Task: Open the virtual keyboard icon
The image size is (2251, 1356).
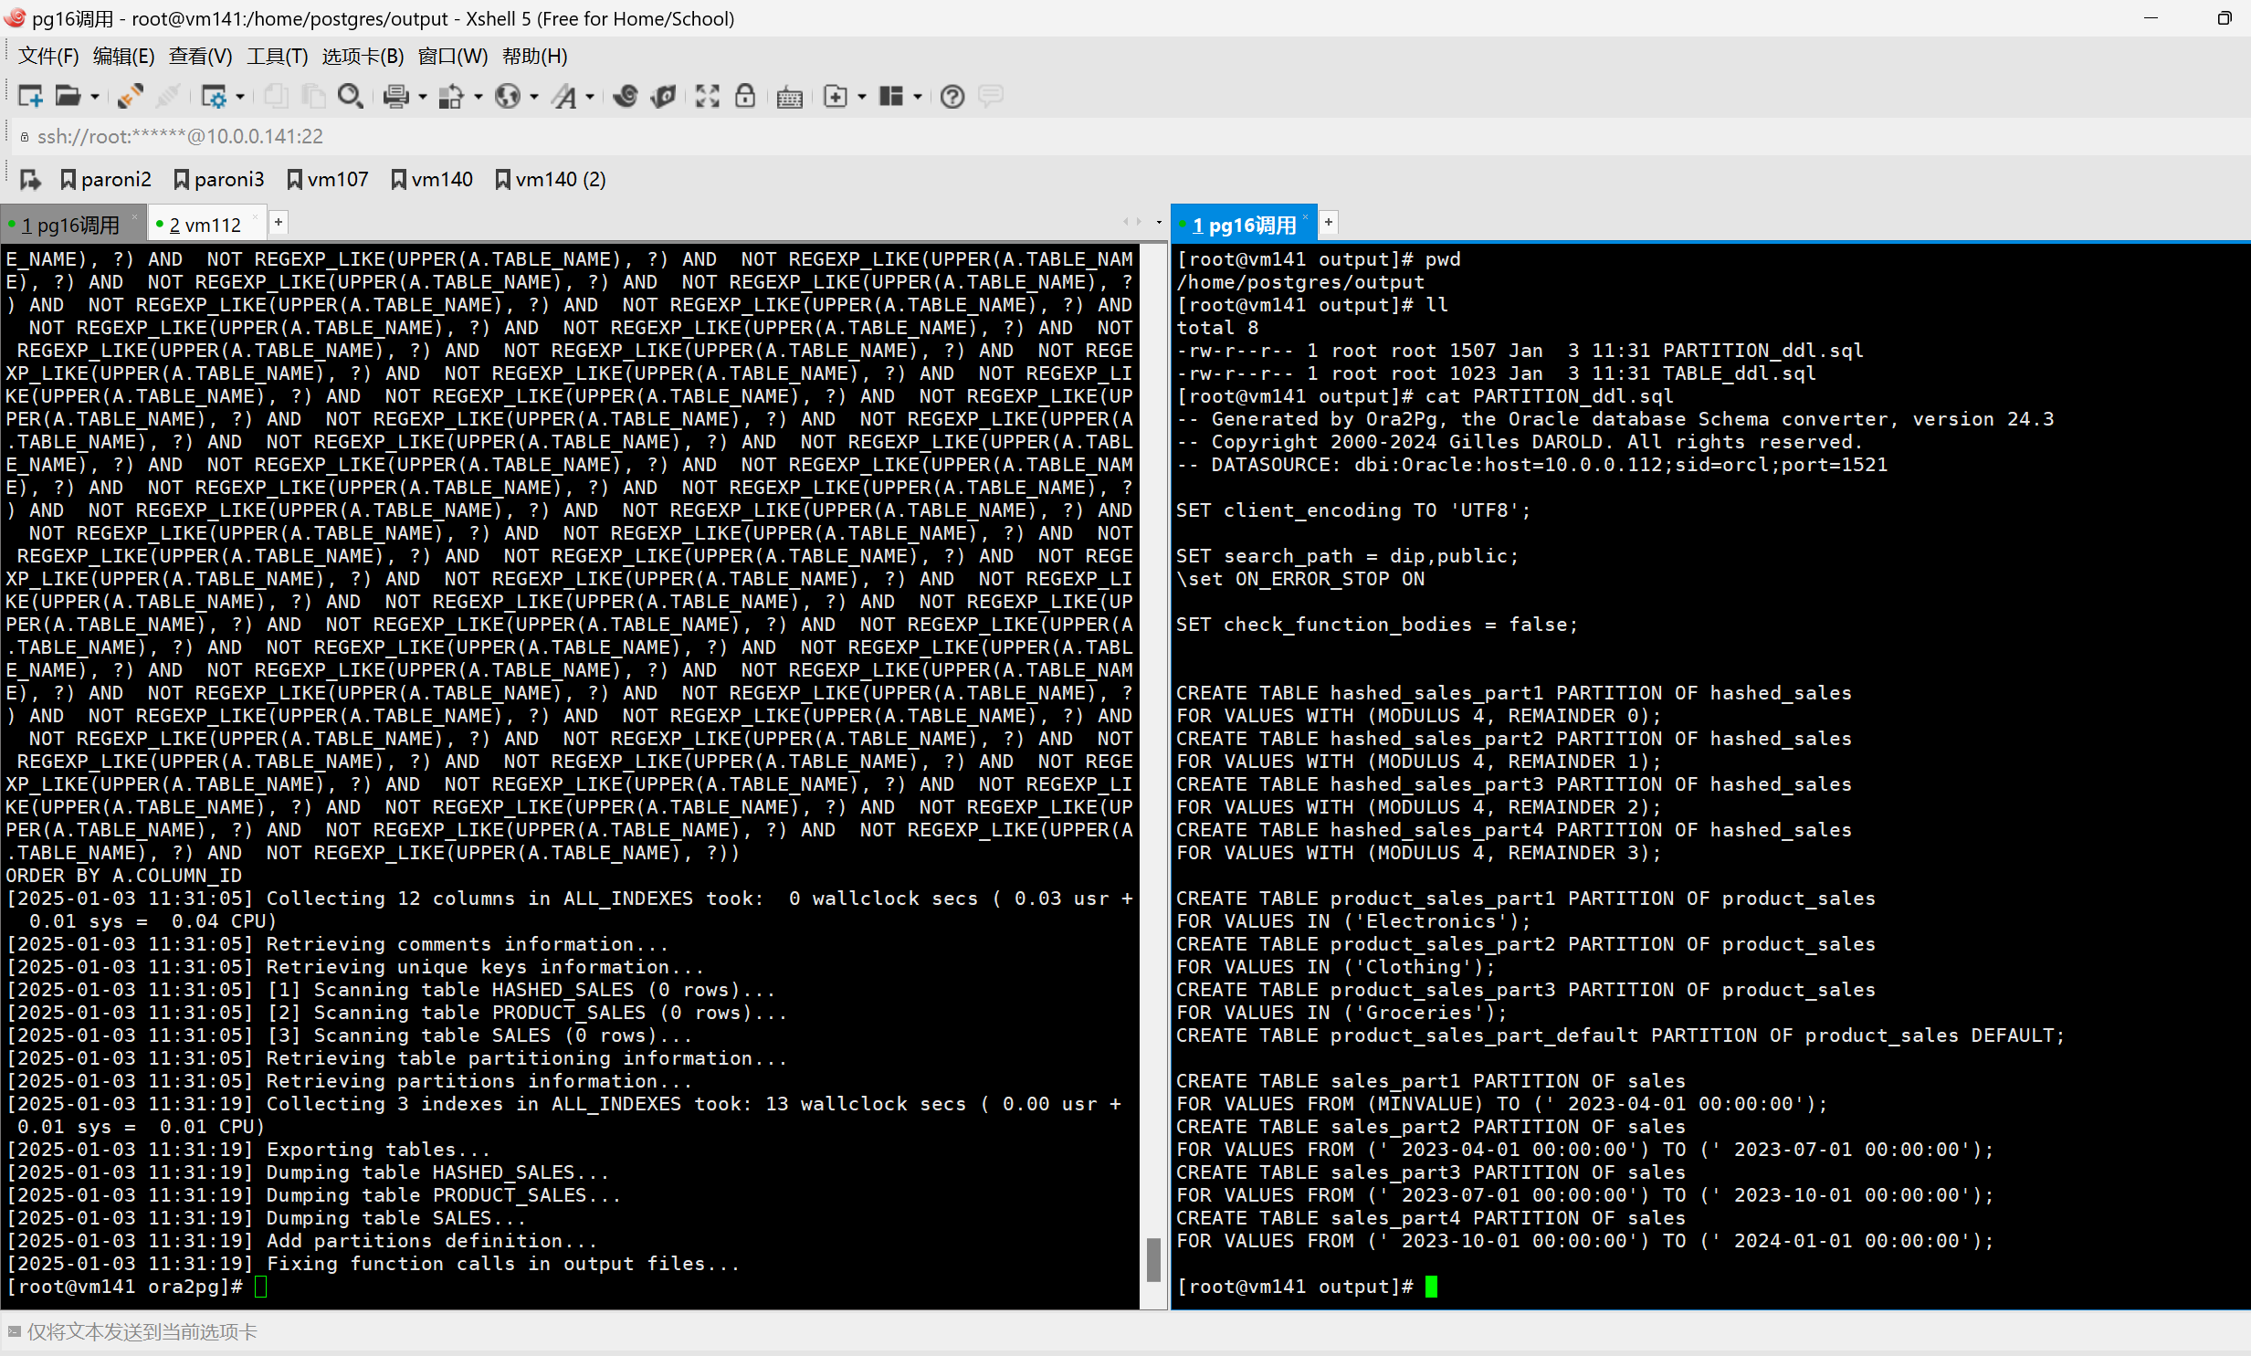Action: tap(789, 97)
